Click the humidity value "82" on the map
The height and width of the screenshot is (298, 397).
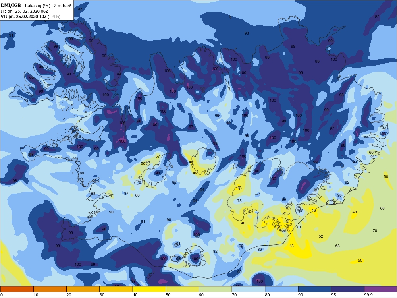point(215,252)
